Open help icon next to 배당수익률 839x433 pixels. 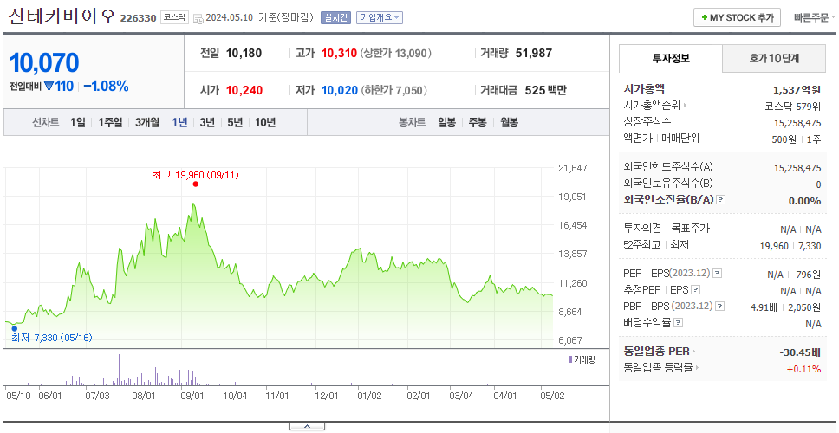pyautogui.click(x=678, y=323)
